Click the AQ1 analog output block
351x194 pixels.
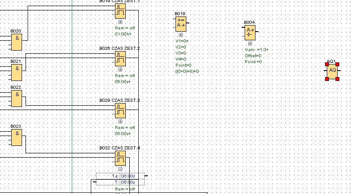click(332, 71)
